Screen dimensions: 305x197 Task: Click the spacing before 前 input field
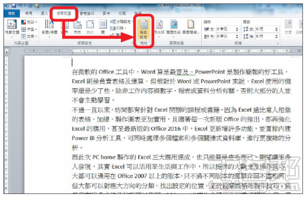[x=265, y=29]
